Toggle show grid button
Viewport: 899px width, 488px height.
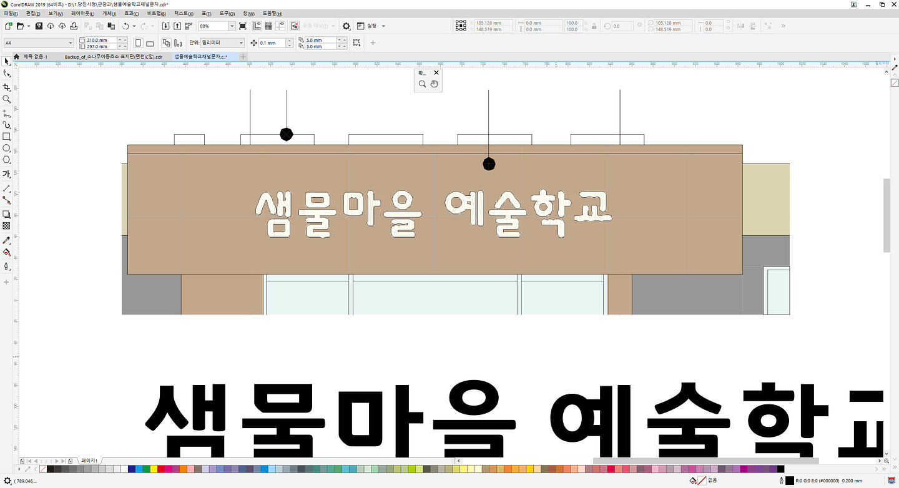(x=268, y=26)
